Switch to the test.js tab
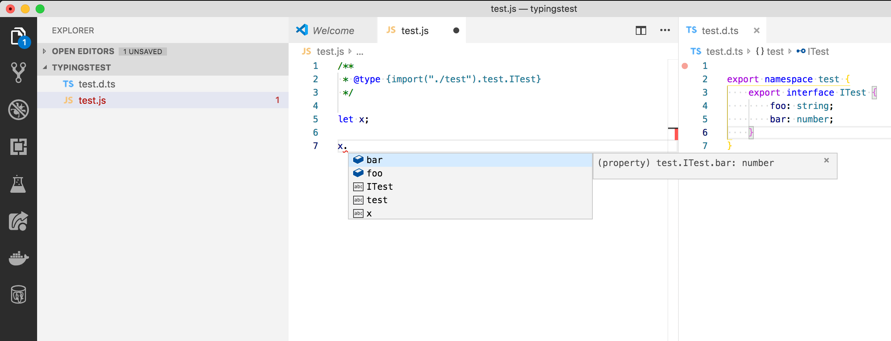 421,30
